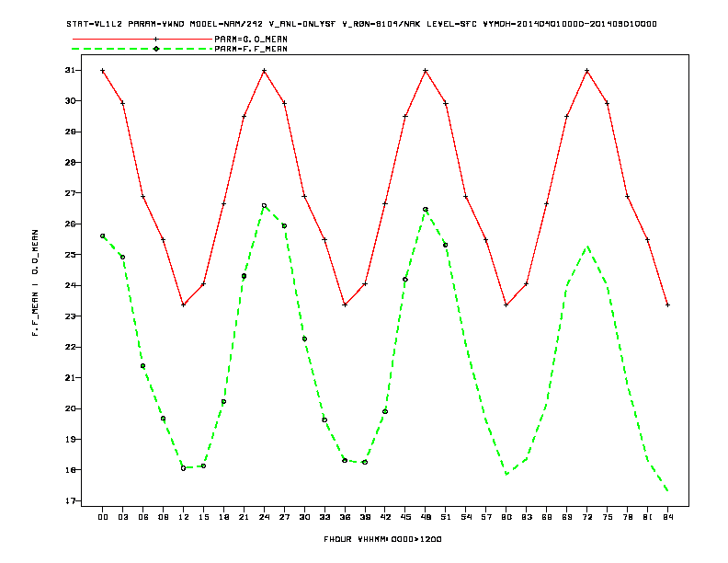Click the green circle marker at hour 51
This screenshot has width=728, height=563.
tap(446, 245)
